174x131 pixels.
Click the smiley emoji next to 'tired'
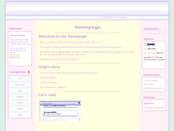point(158,53)
